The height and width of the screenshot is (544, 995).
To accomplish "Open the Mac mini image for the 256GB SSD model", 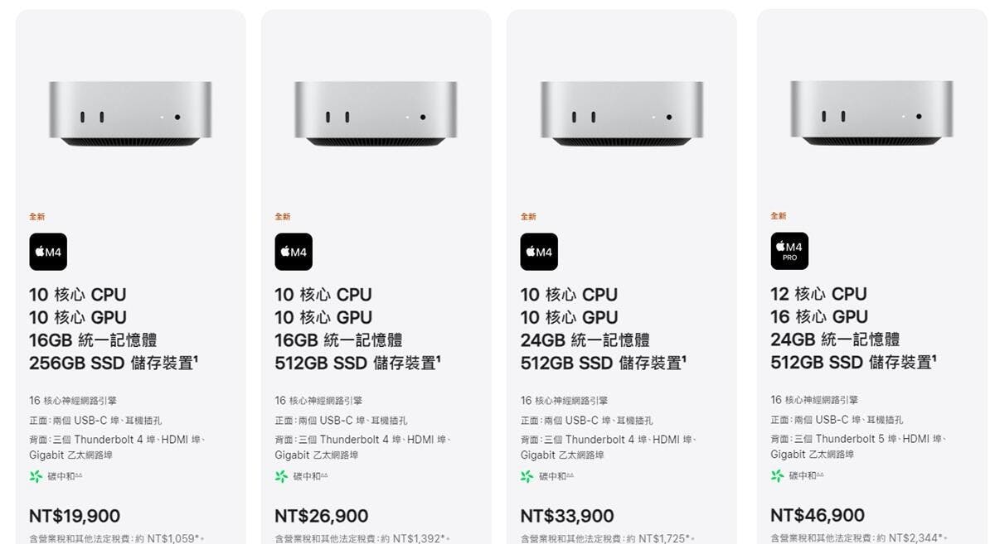I will (130, 113).
